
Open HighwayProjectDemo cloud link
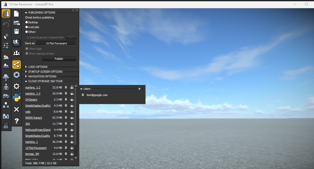point(38,130)
